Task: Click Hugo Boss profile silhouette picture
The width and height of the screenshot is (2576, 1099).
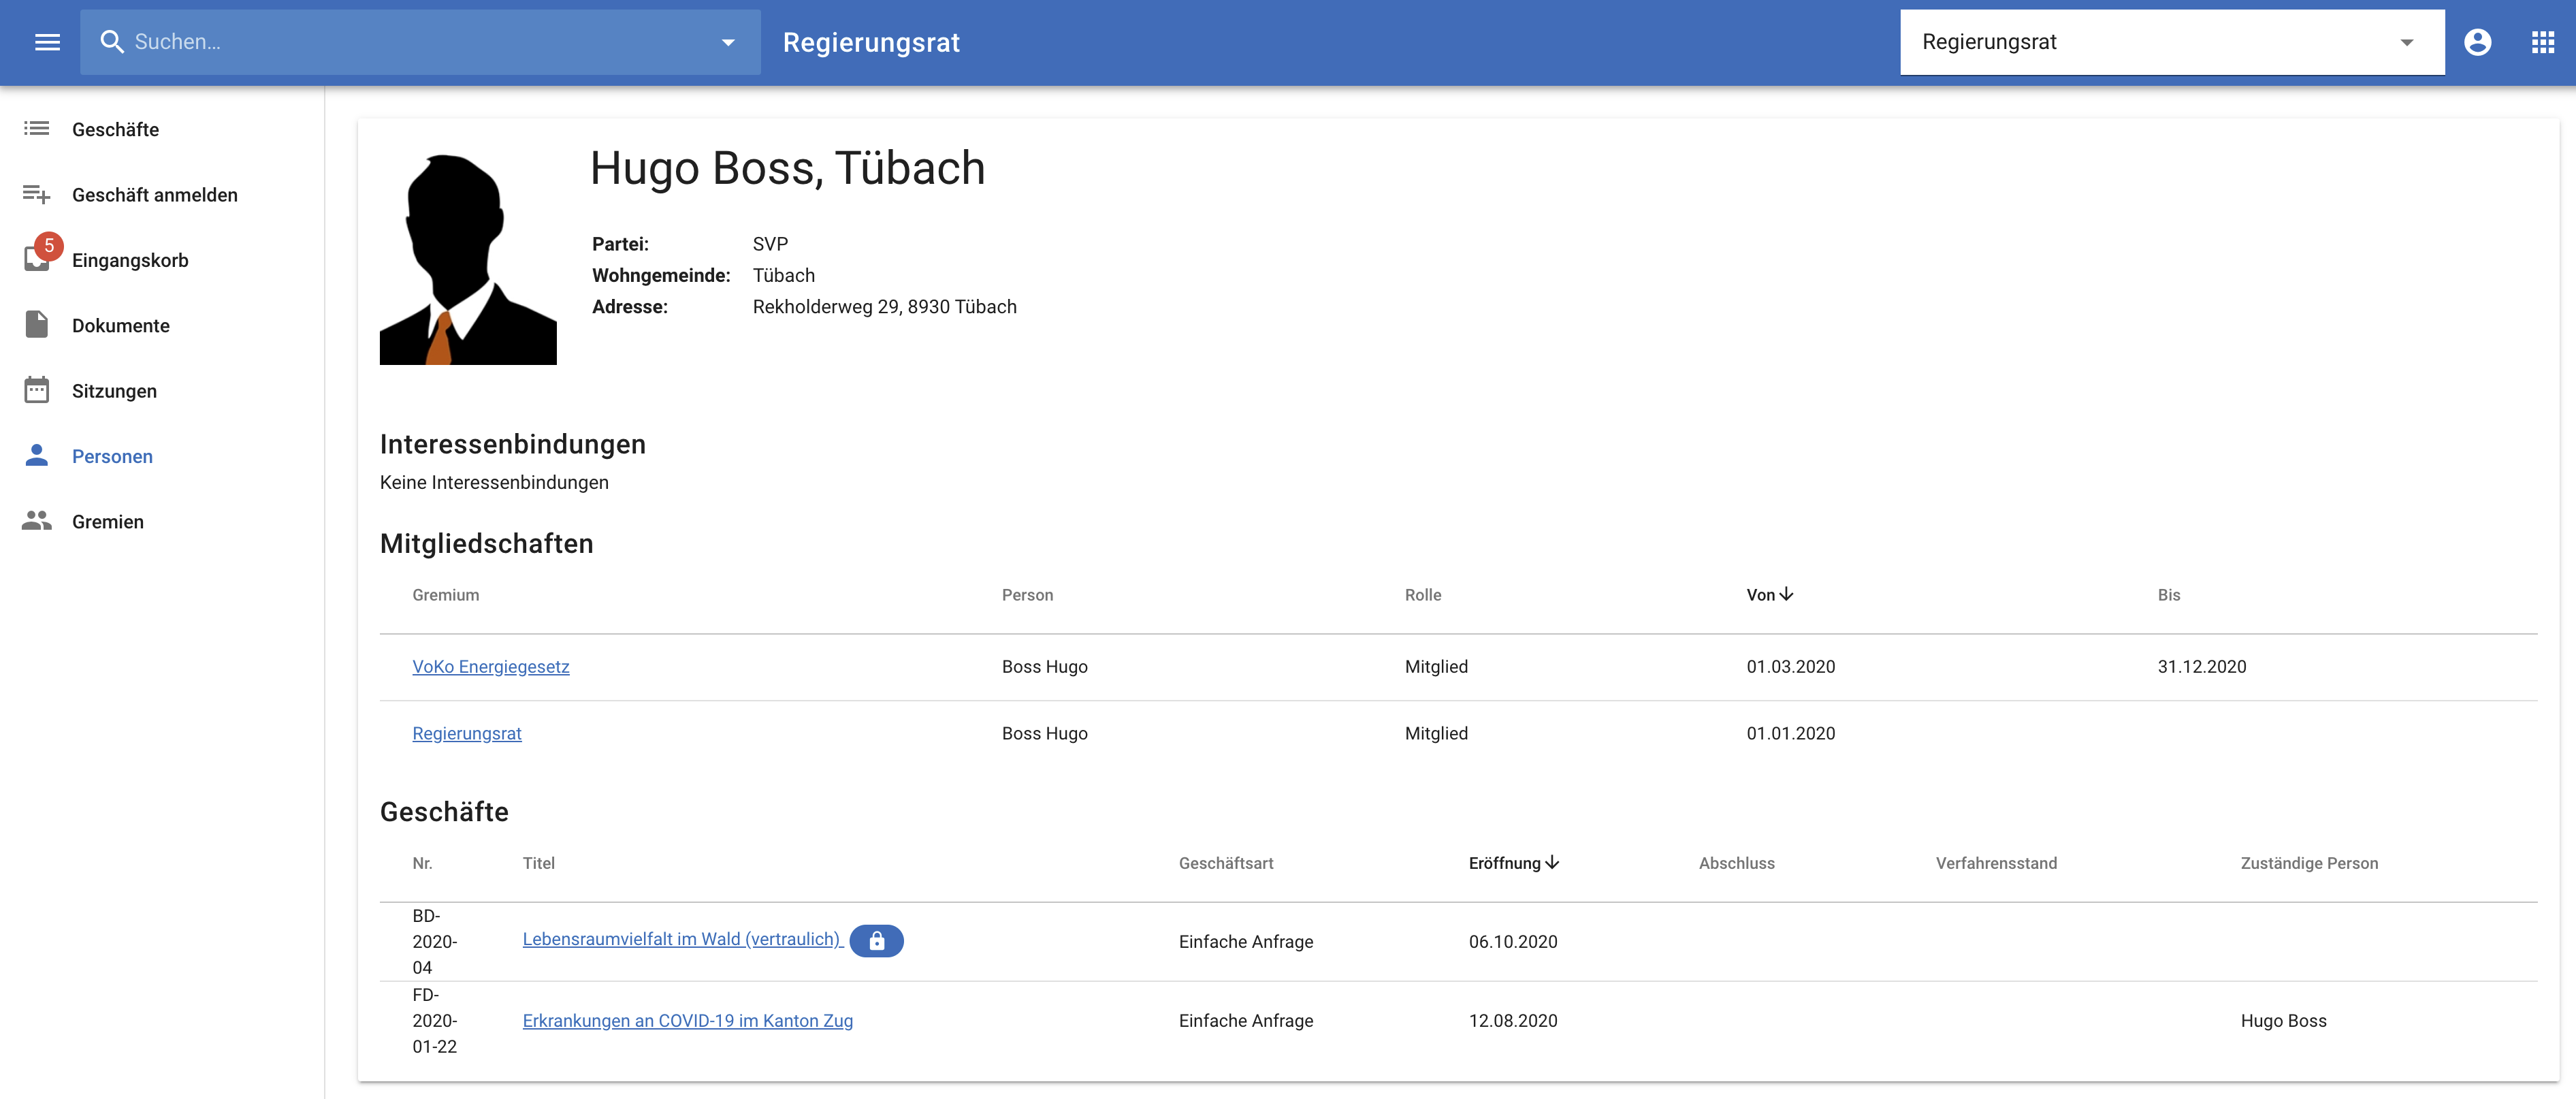Action: pos(468,259)
